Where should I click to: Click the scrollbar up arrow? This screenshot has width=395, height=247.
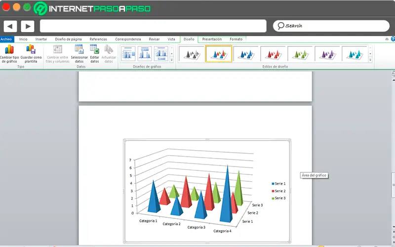point(394,80)
